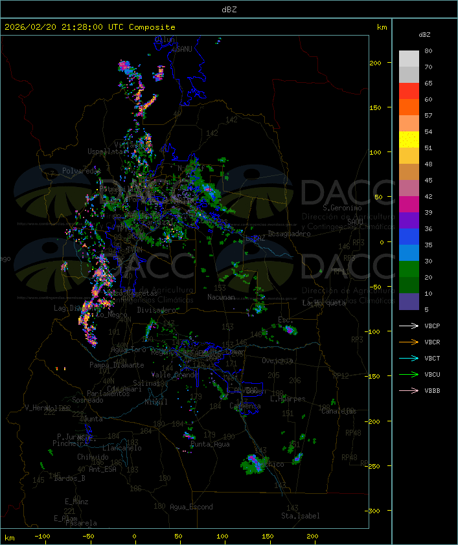The image size is (458, 545).
Task: Choose the dark green 10-20 dBZ swatch
Action: (x=409, y=285)
